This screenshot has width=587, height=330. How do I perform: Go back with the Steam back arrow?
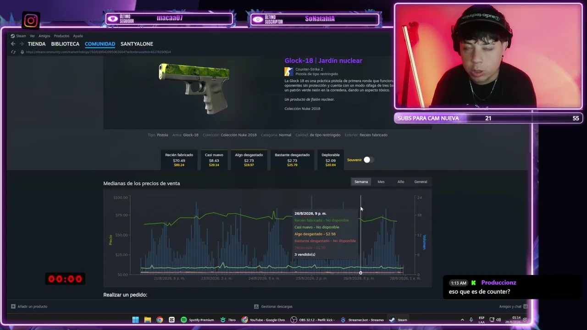[13, 44]
